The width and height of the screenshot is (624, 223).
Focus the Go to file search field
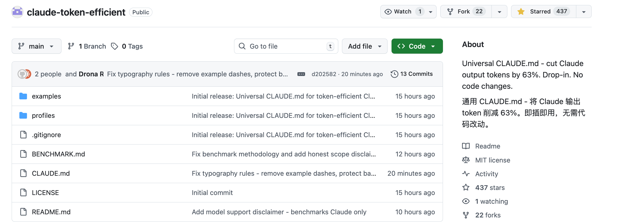[x=286, y=46]
